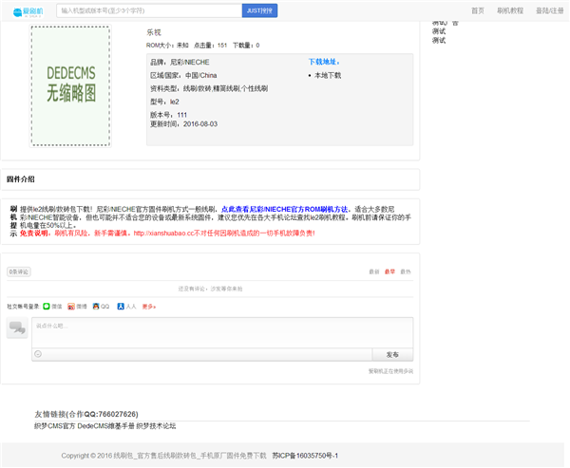
Task: Sort comments by 最新
Action: 374,271
